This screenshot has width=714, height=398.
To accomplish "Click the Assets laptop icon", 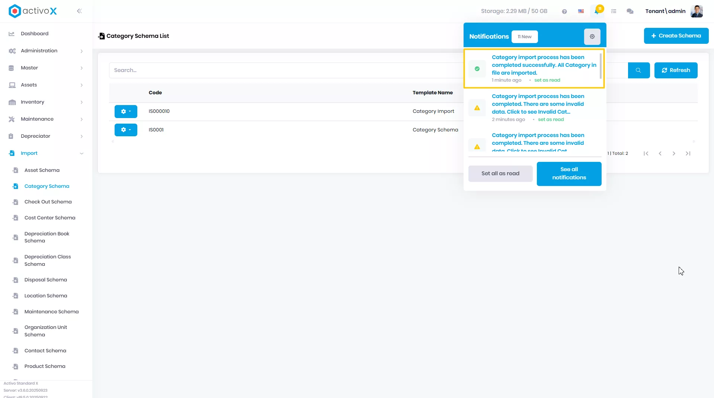I will tap(12, 85).
